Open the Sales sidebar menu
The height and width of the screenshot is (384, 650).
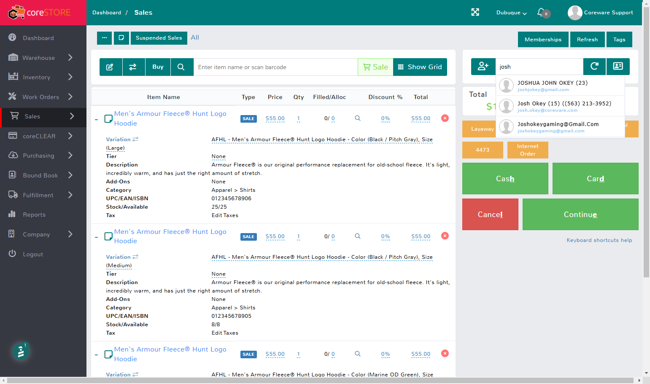[43, 116]
